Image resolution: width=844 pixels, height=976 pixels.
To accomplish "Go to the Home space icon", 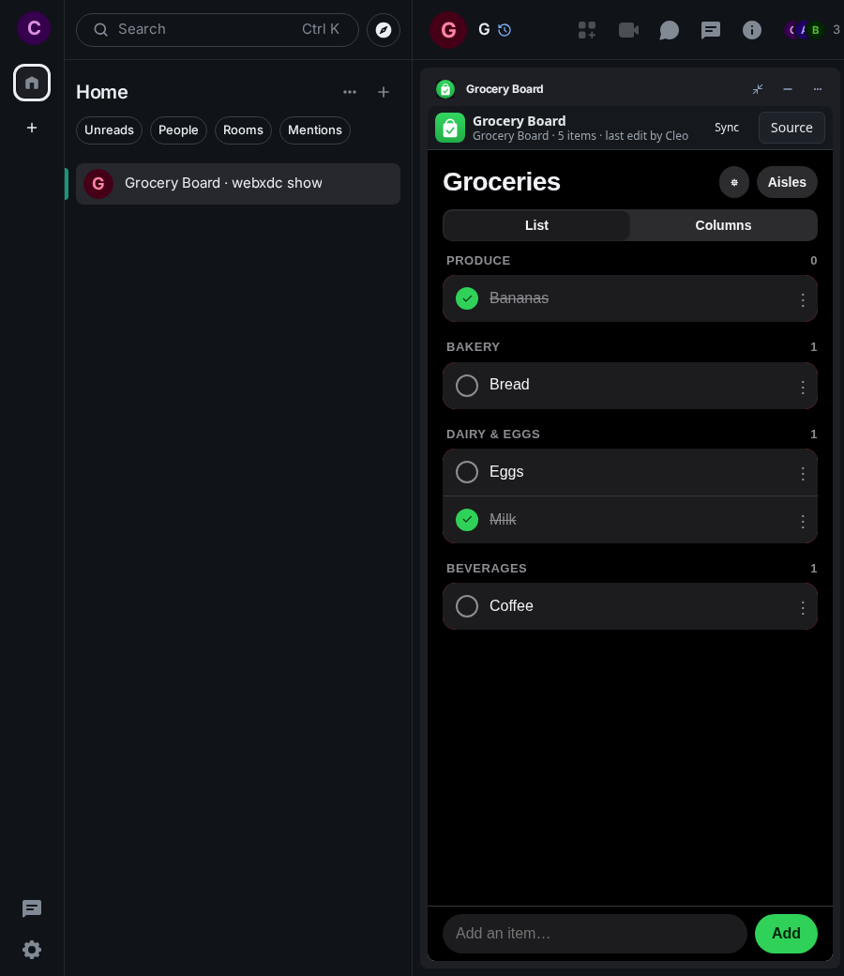I will point(32,83).
